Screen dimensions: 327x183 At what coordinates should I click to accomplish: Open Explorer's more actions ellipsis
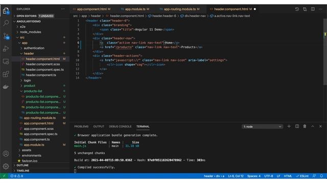point(63,9)
